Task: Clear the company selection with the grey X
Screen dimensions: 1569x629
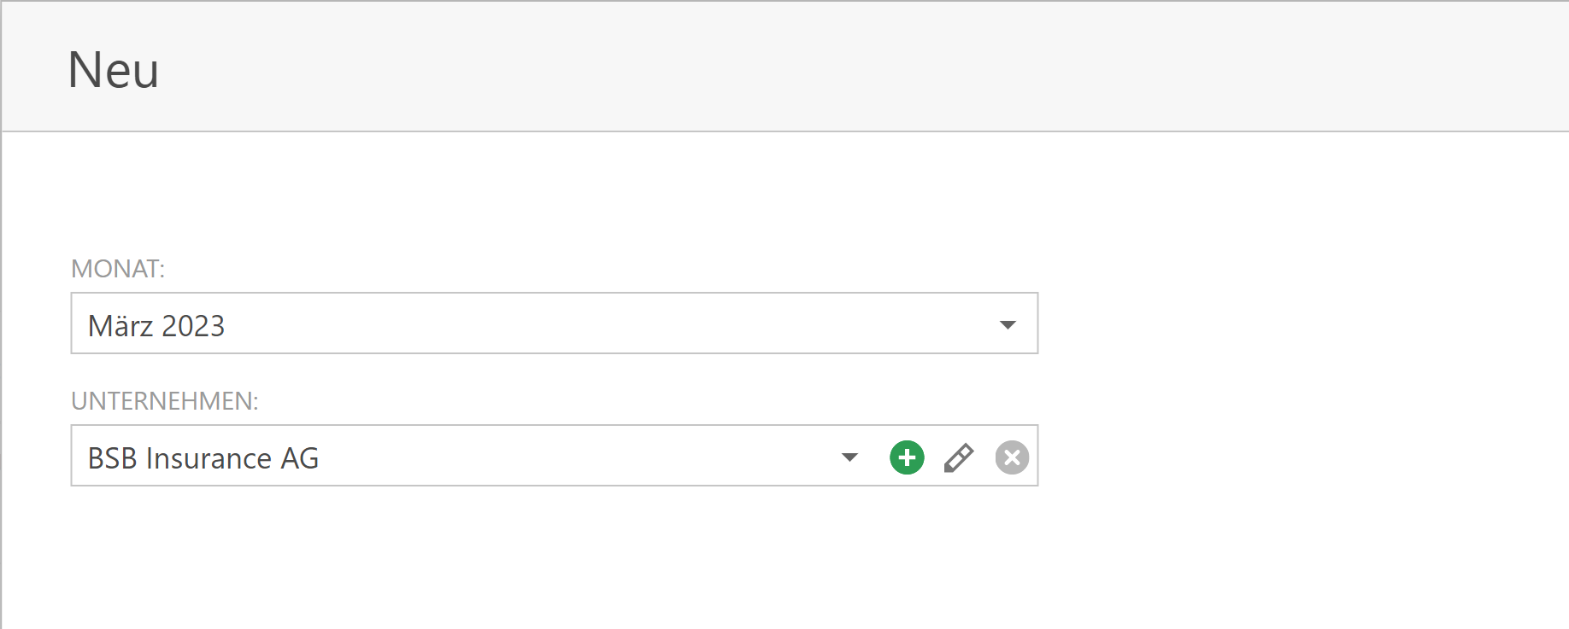Action: point(1012,457)
